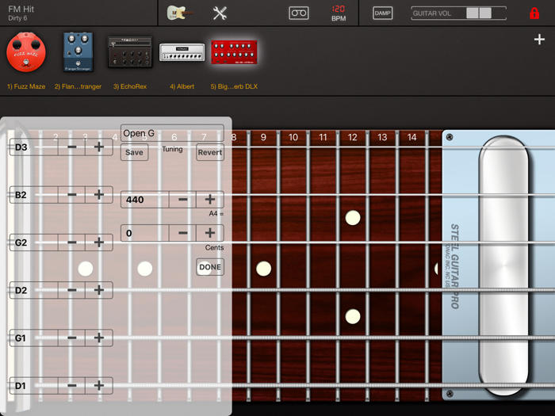Decrease the Cents offset
The image size is (555, 416).
pos(182,233)
